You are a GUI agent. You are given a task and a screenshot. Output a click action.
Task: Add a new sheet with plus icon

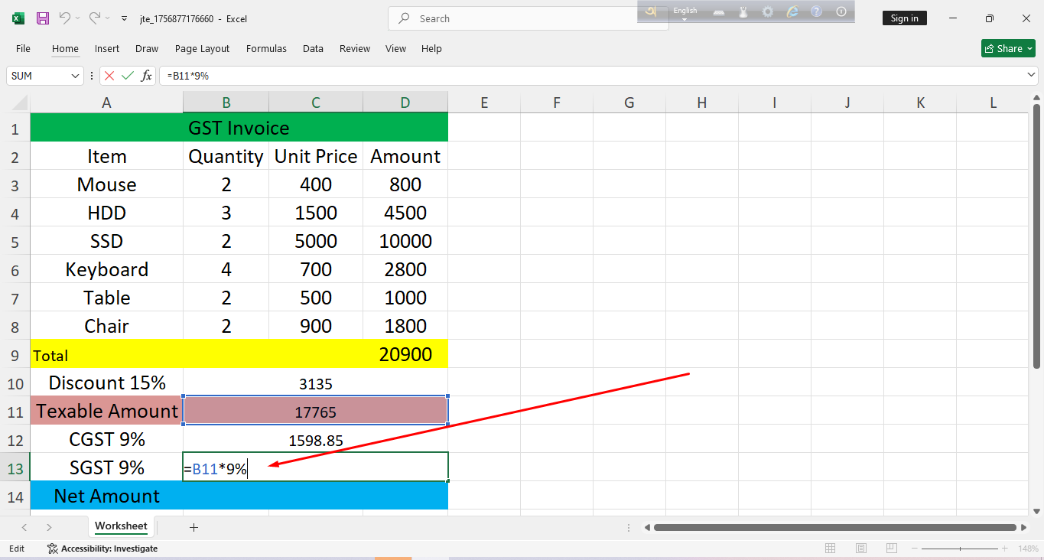(194, 527)
